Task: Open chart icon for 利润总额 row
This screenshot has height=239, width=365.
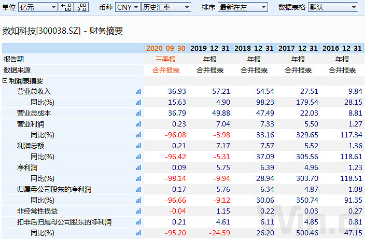Action: coord(138,146)
